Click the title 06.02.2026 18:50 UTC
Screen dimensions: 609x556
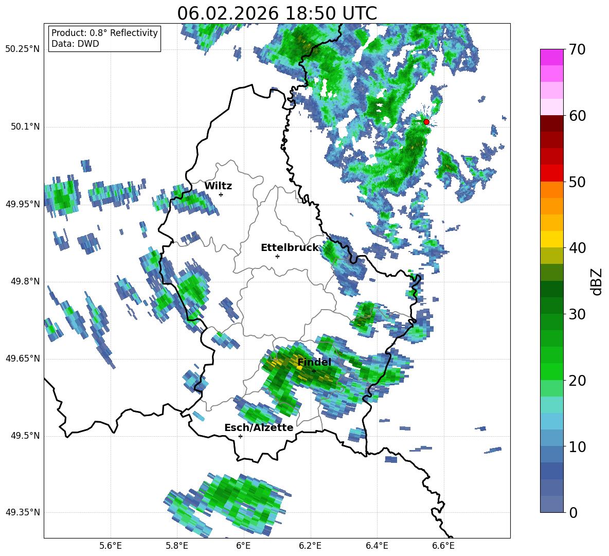point(277,13)
